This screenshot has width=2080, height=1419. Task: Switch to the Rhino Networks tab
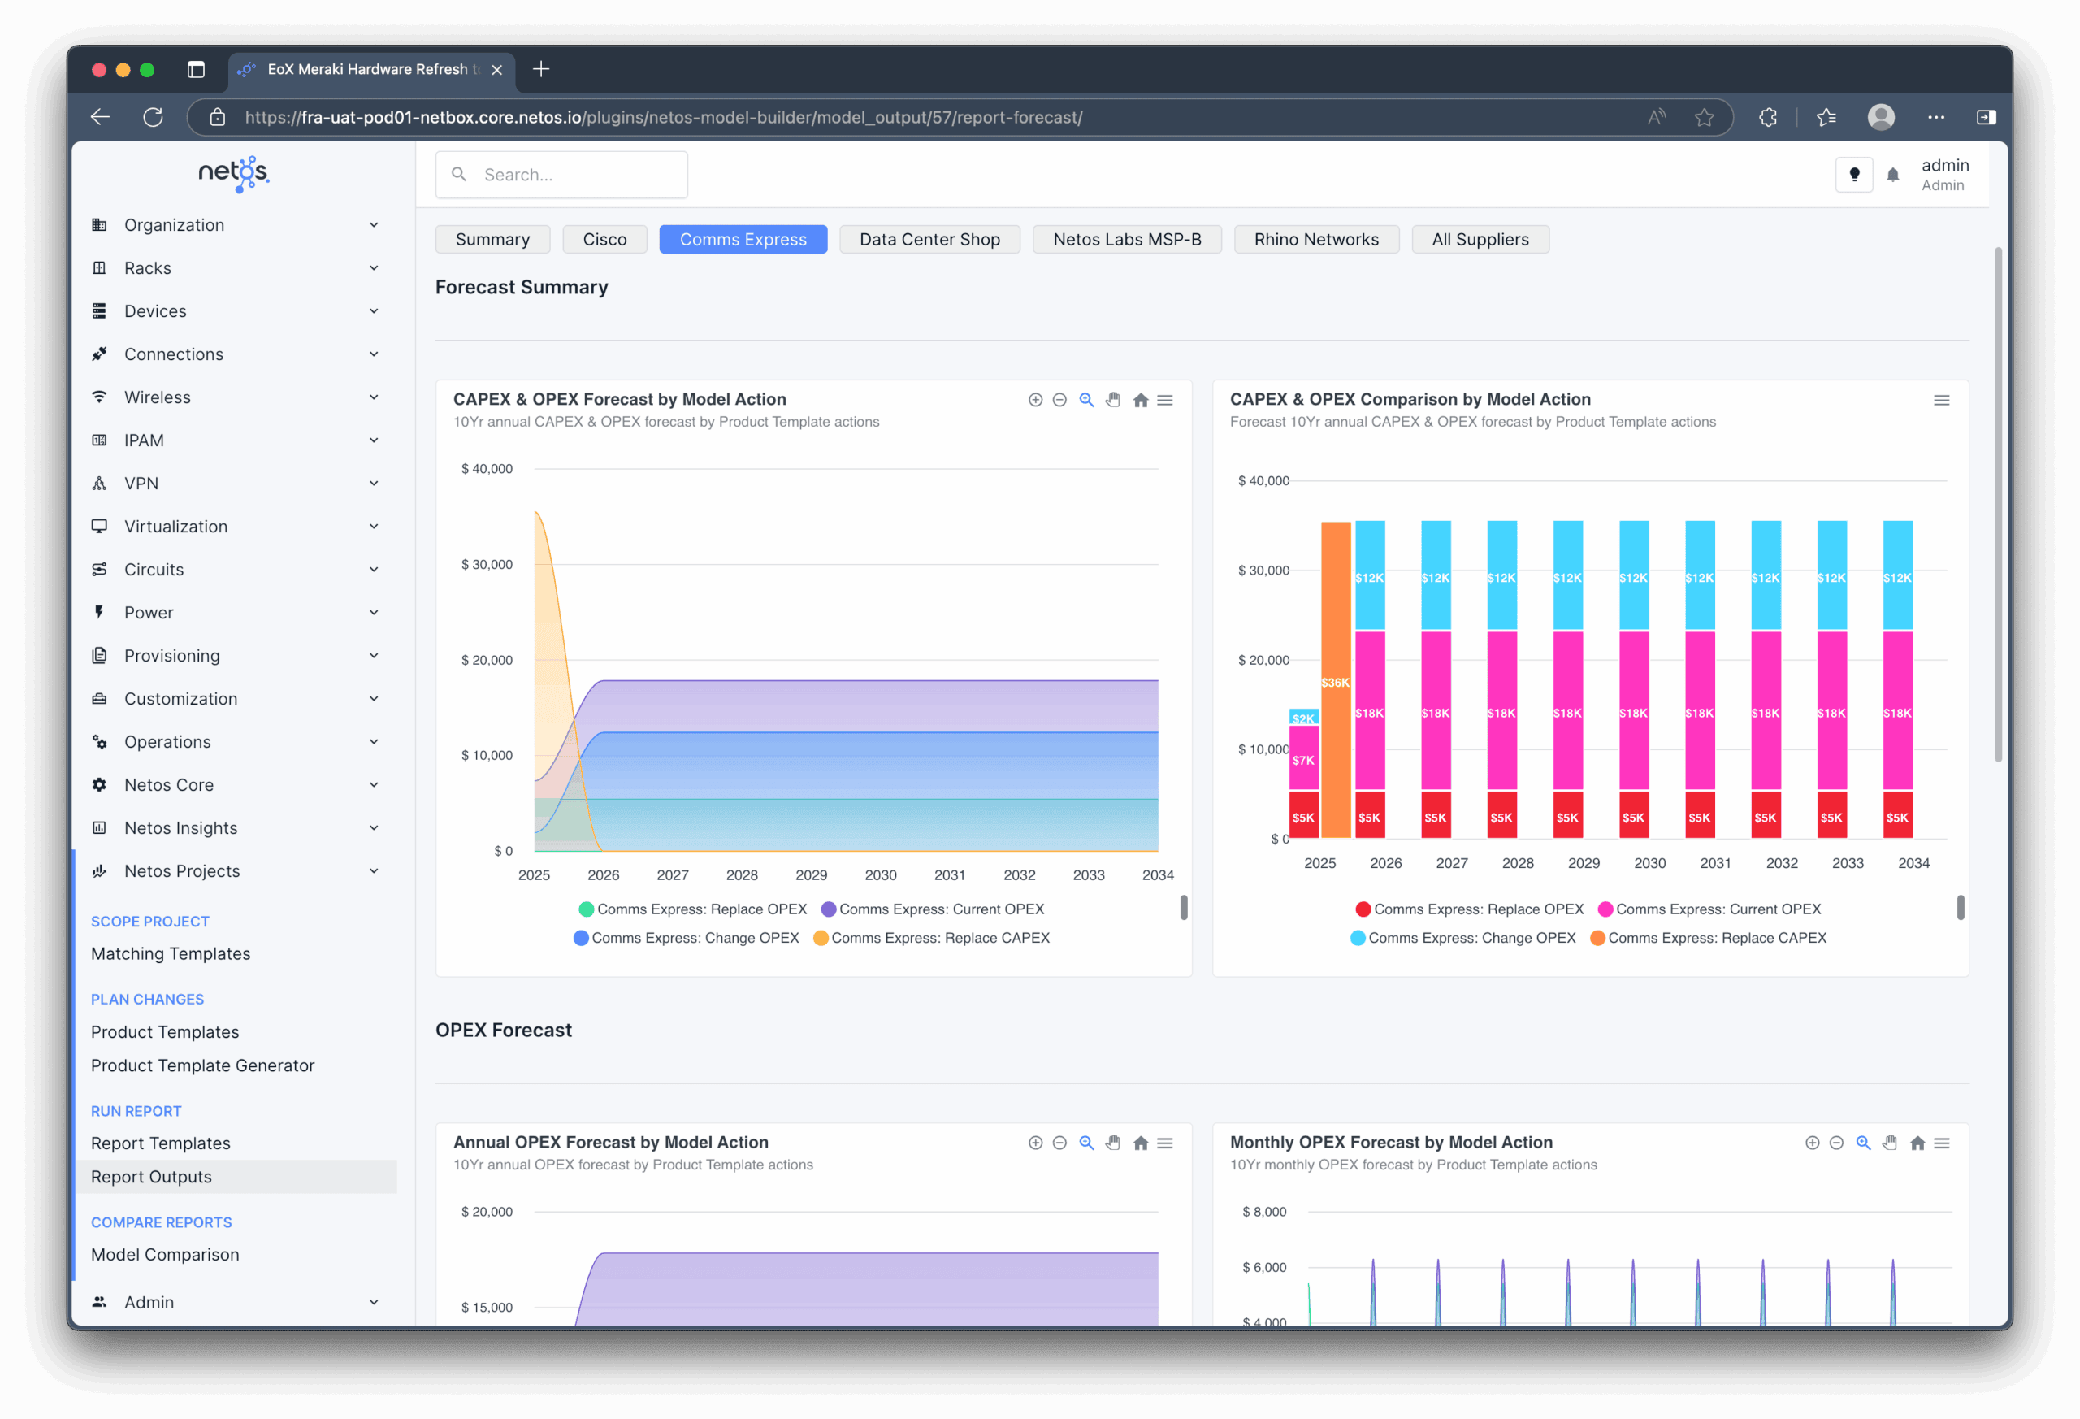point(1316,239)
